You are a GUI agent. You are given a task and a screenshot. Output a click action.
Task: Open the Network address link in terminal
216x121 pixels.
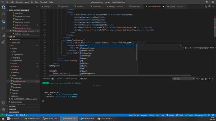click(x=66, y=96)
